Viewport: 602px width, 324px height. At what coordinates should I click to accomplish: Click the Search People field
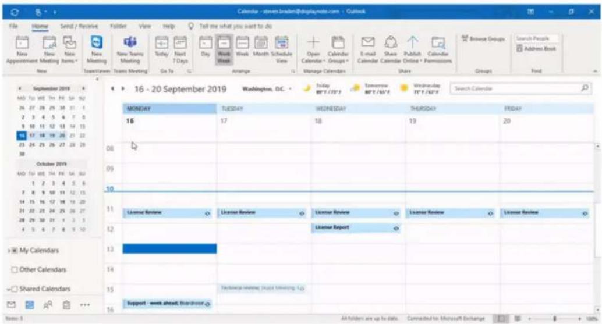point(536,38)
